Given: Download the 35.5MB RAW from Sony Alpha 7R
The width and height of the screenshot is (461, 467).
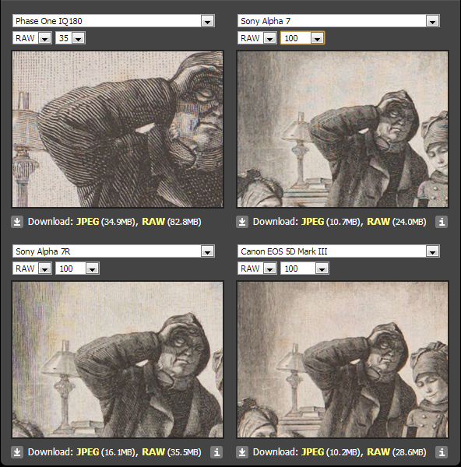Looking at the screenshot, I should (x=153, y=452).
